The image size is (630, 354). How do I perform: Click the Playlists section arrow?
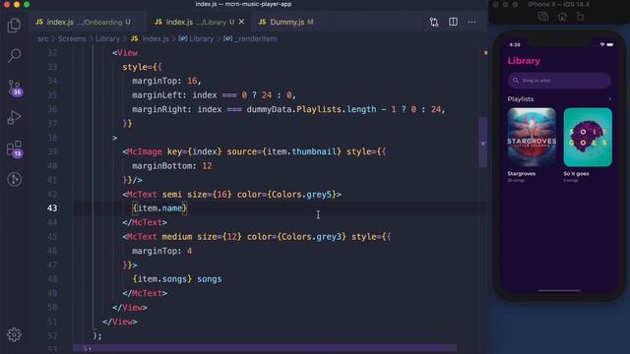click(x=609, y=99)
